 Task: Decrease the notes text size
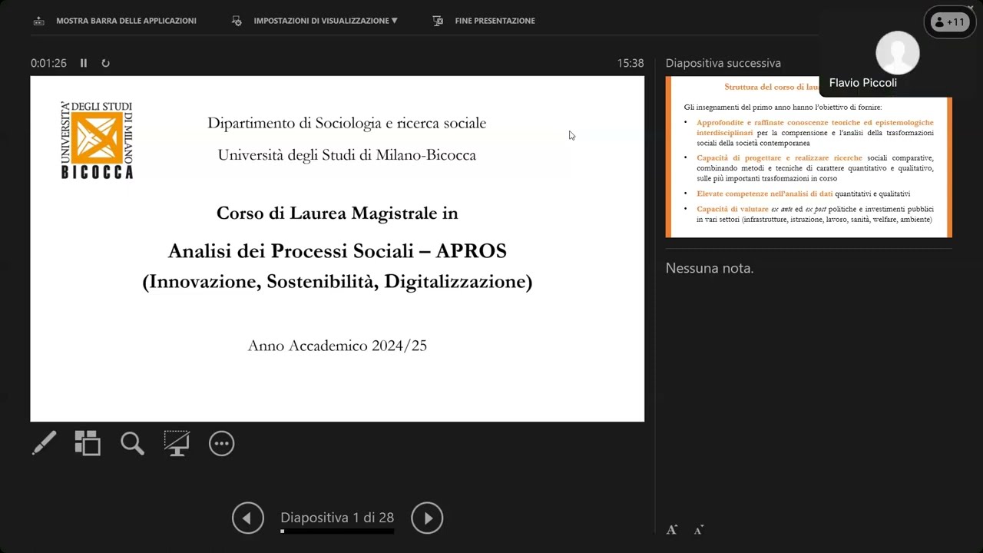tap(699, 530)
